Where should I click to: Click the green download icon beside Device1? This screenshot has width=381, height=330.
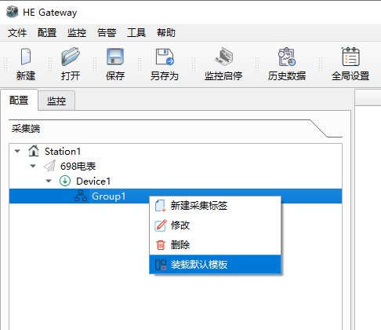coord(65,181)
